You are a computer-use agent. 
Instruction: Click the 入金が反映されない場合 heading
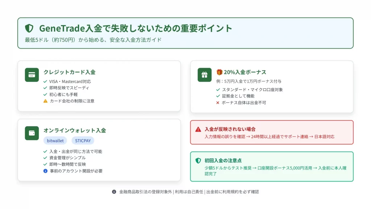tap(230, 129)
